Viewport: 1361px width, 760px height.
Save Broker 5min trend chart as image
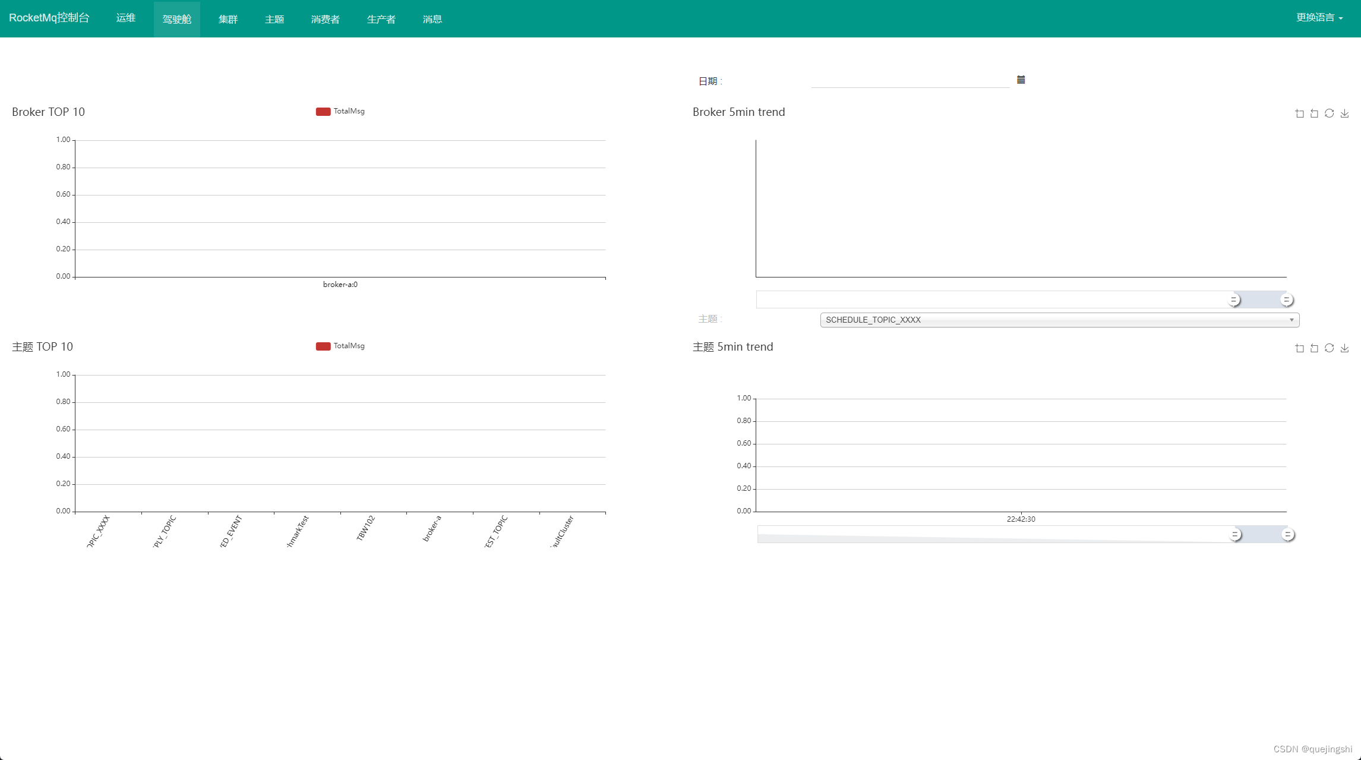(1345, 113)
